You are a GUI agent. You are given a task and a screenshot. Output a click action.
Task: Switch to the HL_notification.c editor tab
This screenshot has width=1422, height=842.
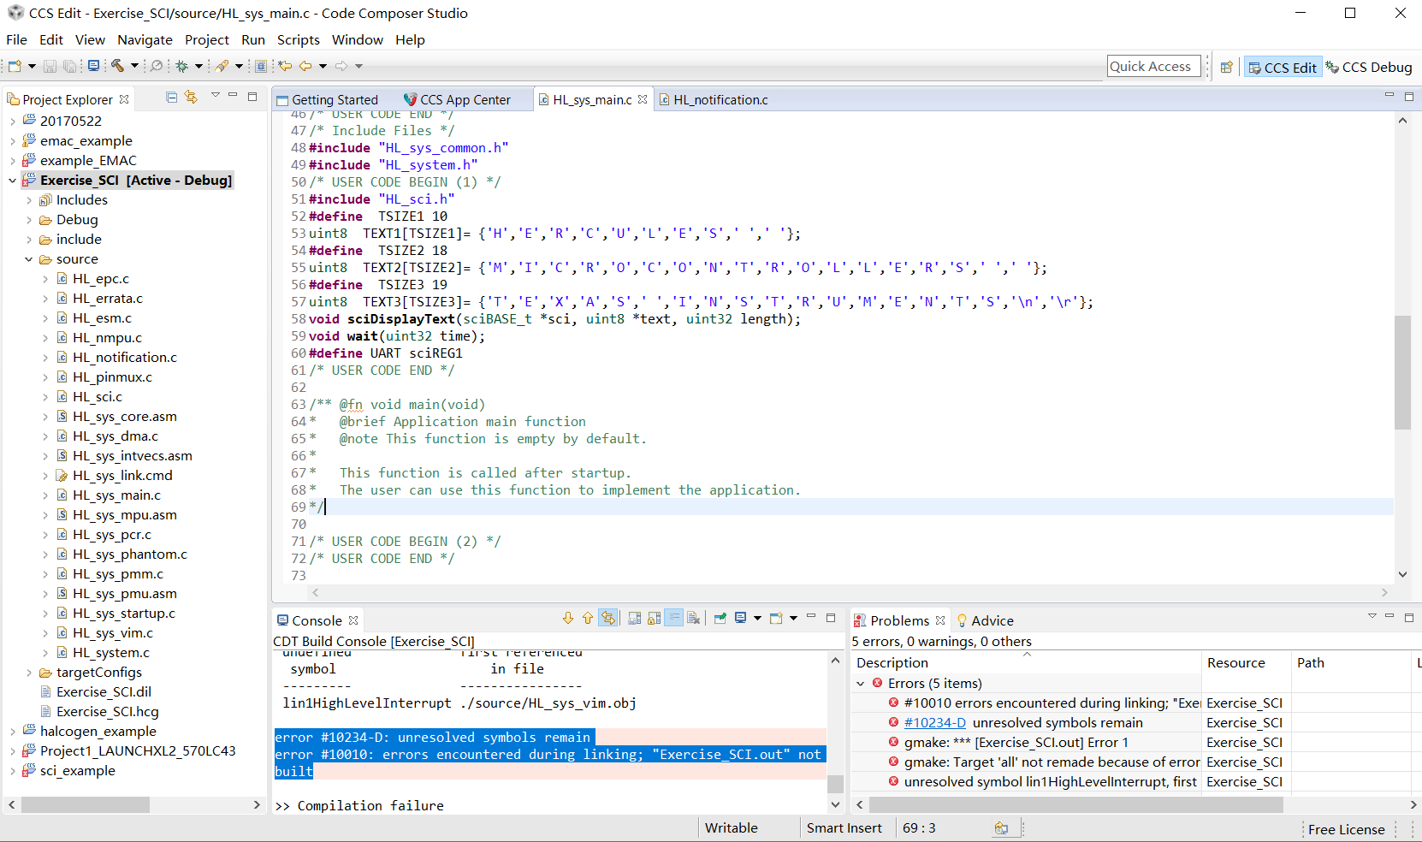pos(720,100)
